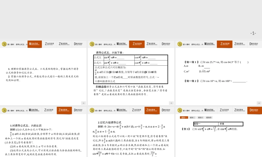Screen dimensions: 262x157
Task: Click the gold seal emblem on the first slide
Action: (x=4, y=44)
